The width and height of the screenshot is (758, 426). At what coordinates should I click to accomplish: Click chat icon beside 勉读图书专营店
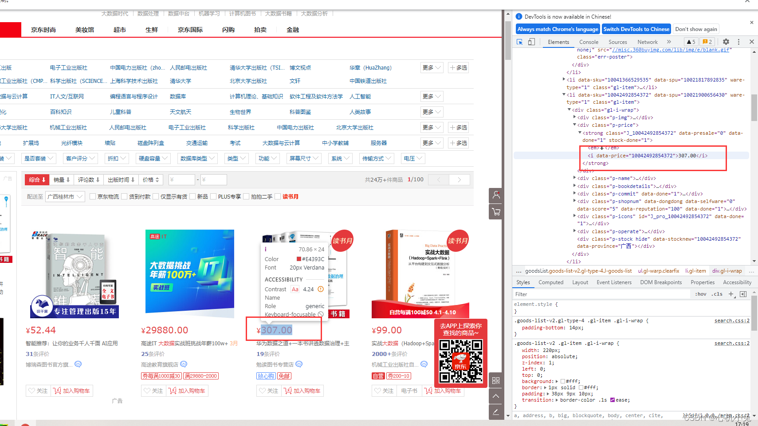click(299, 364)
